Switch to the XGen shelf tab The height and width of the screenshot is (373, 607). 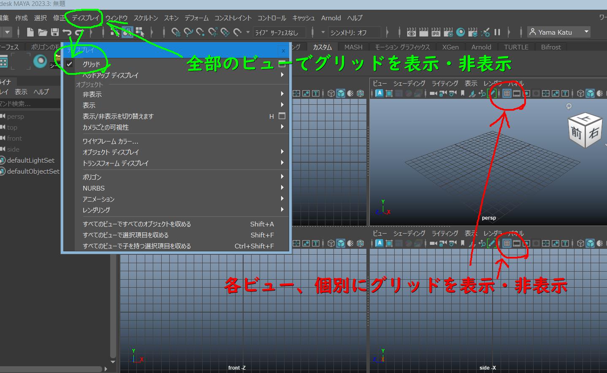[450, 47]
